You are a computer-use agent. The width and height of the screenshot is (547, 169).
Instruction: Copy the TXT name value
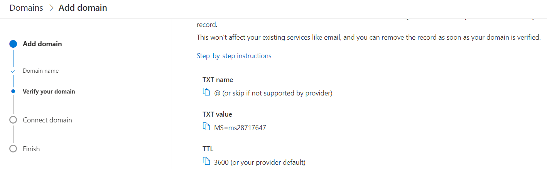(x=206, y=92)
